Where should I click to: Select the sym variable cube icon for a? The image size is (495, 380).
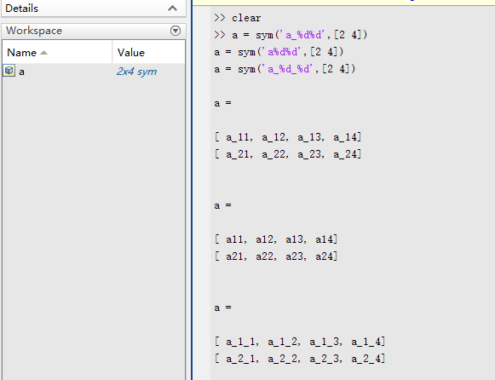[9, 71]
